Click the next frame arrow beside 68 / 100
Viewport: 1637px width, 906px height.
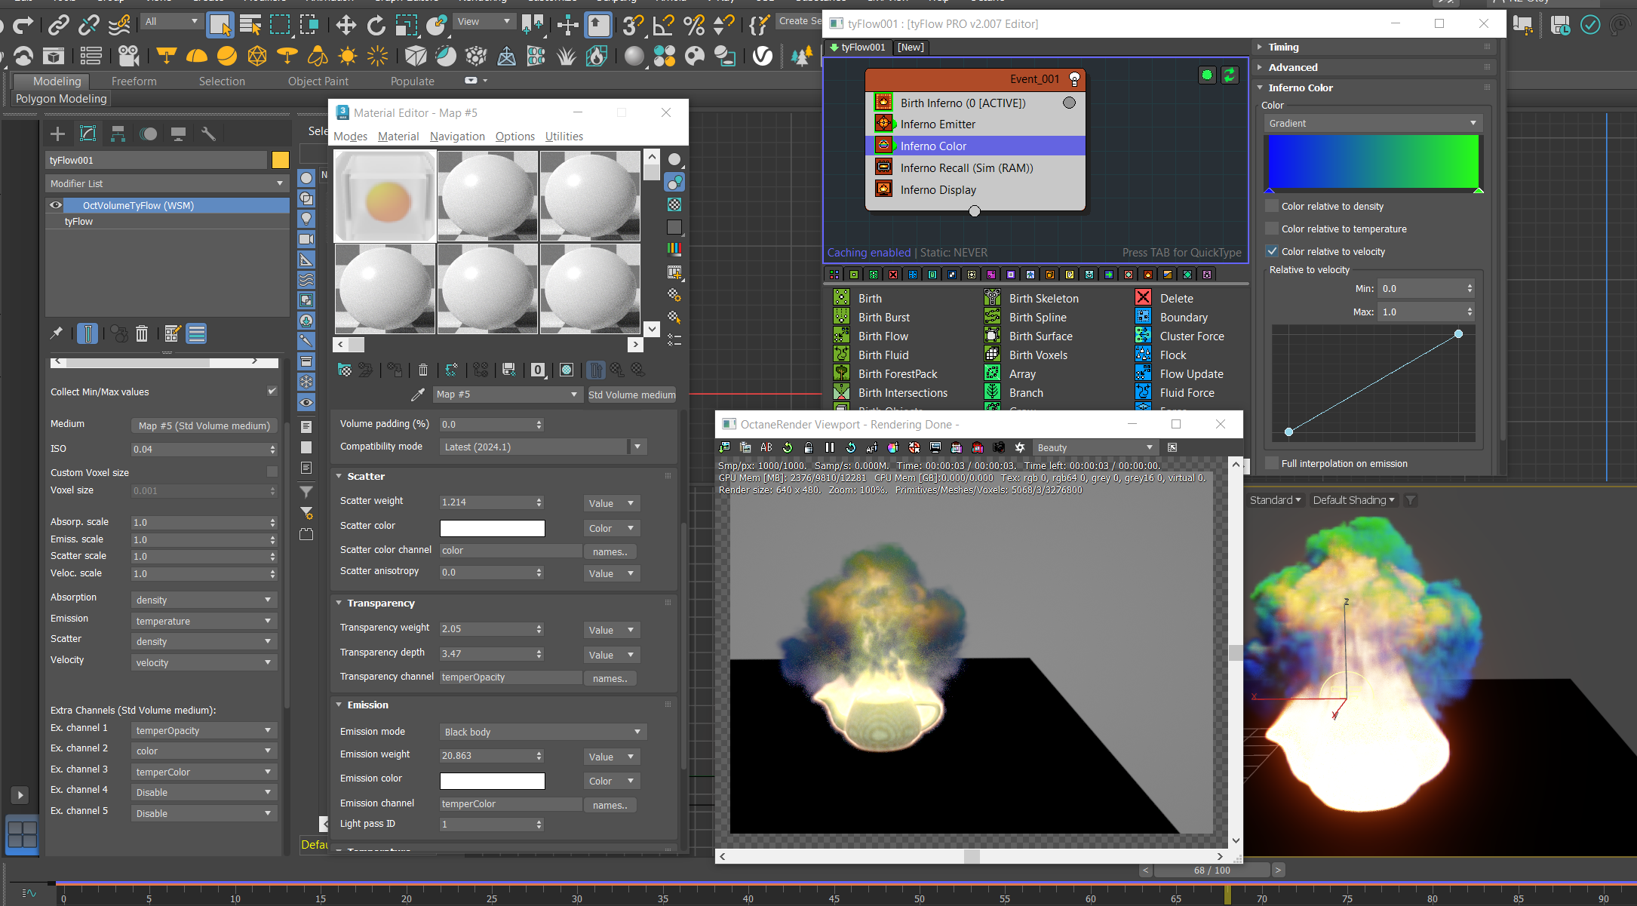pos(1278,871)
